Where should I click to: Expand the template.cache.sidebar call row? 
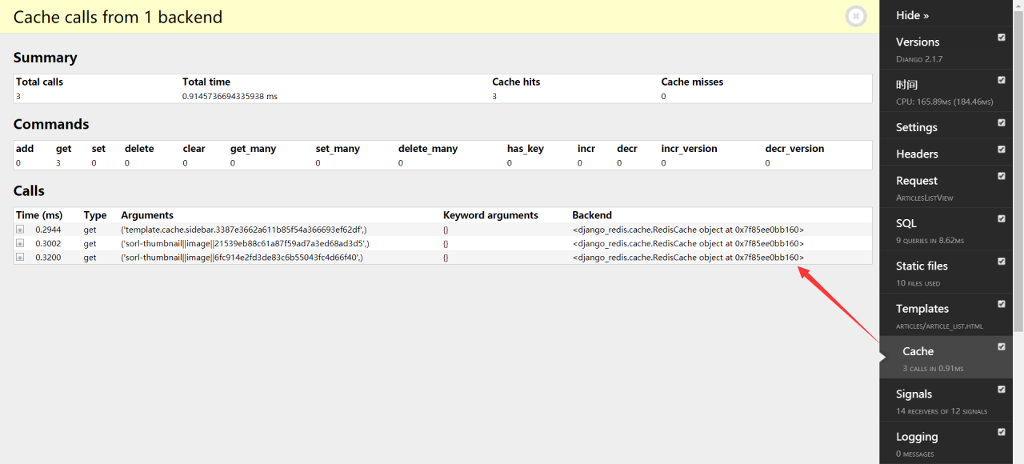click(20, 230)
